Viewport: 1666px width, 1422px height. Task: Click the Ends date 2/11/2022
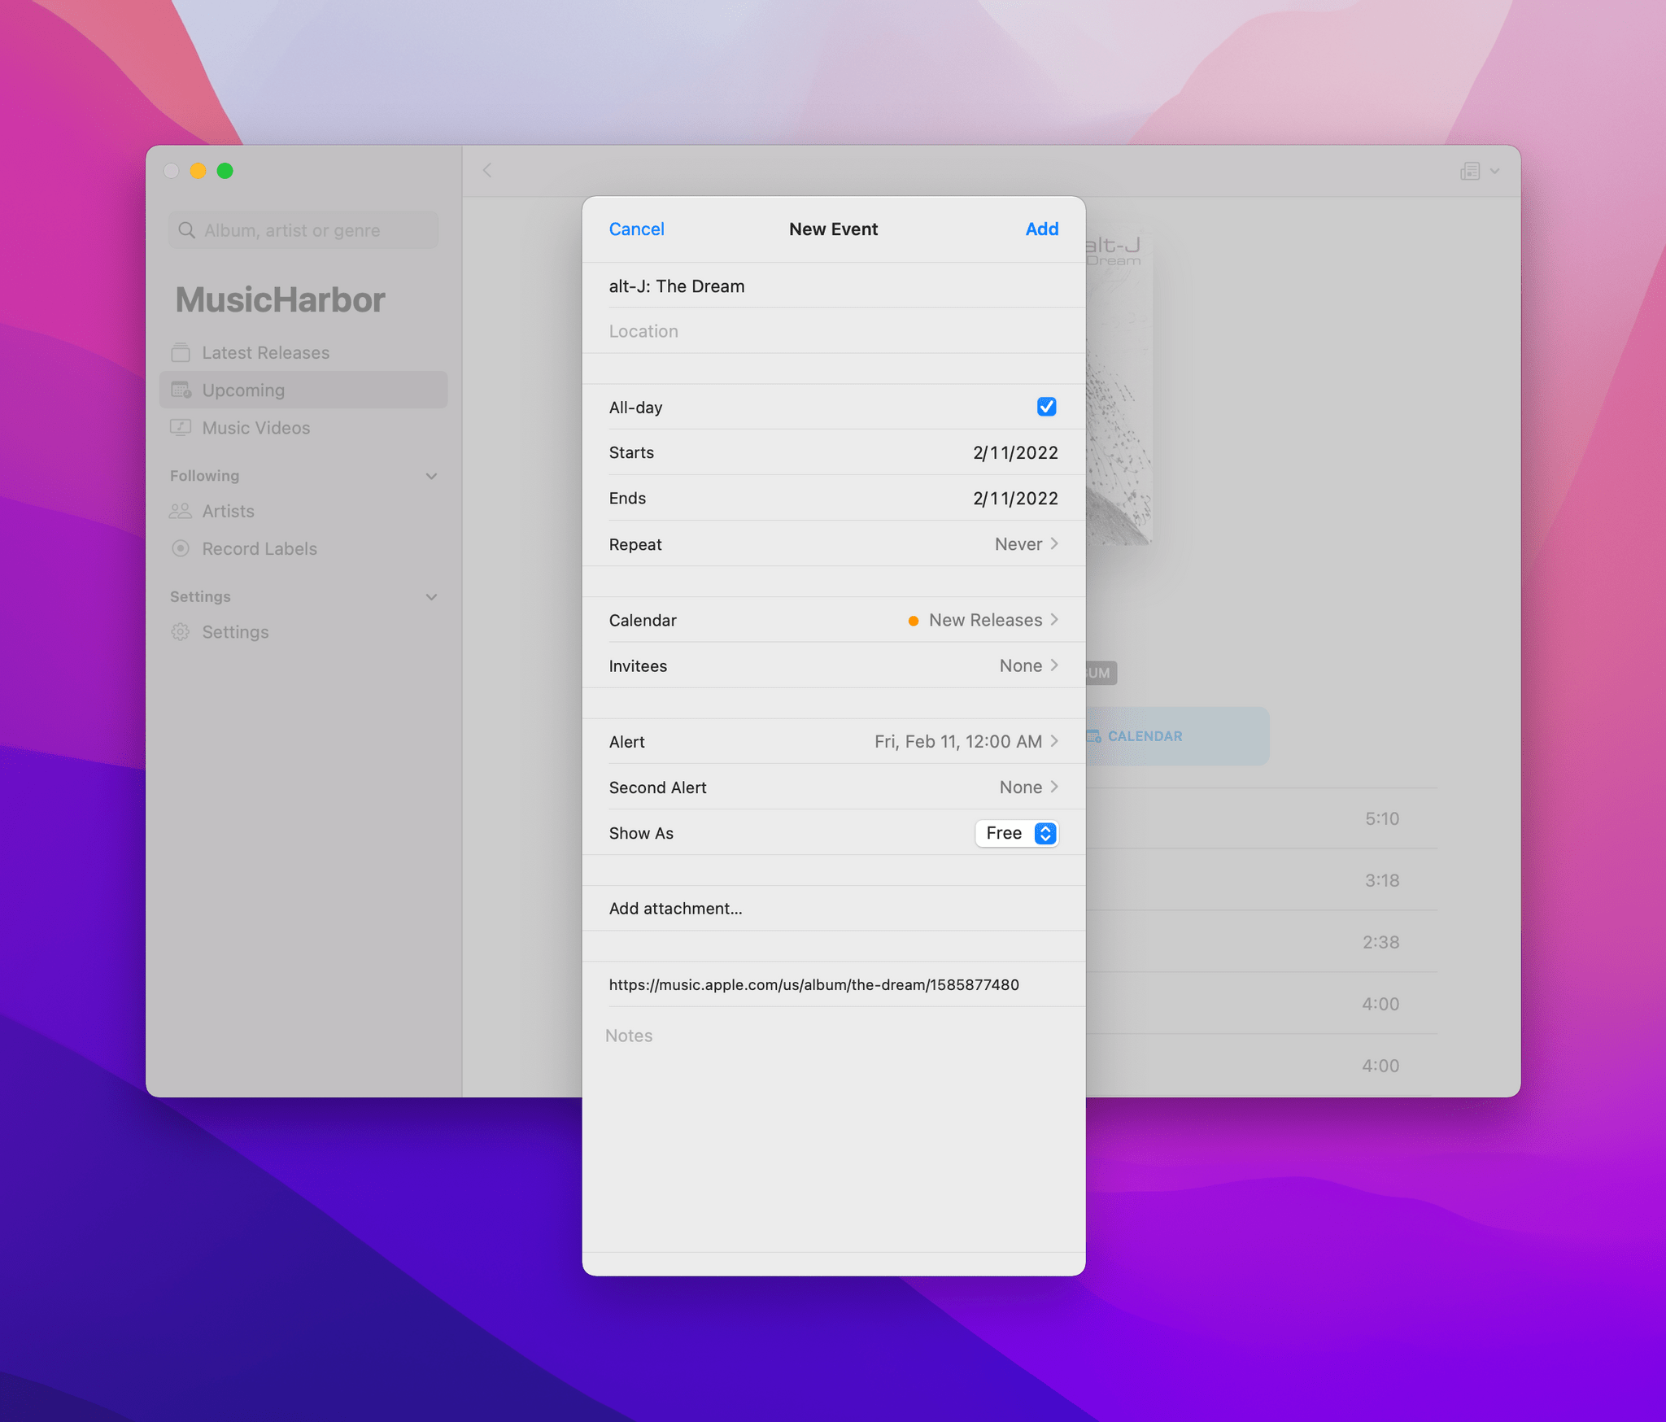point(1015,498)
